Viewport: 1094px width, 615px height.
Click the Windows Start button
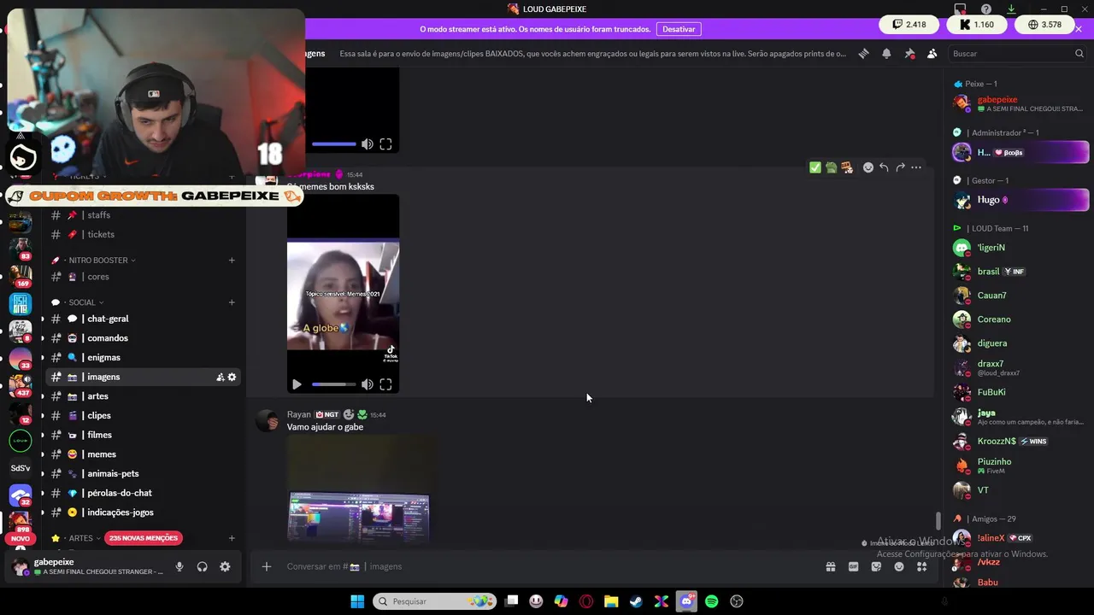pos(357,601)
